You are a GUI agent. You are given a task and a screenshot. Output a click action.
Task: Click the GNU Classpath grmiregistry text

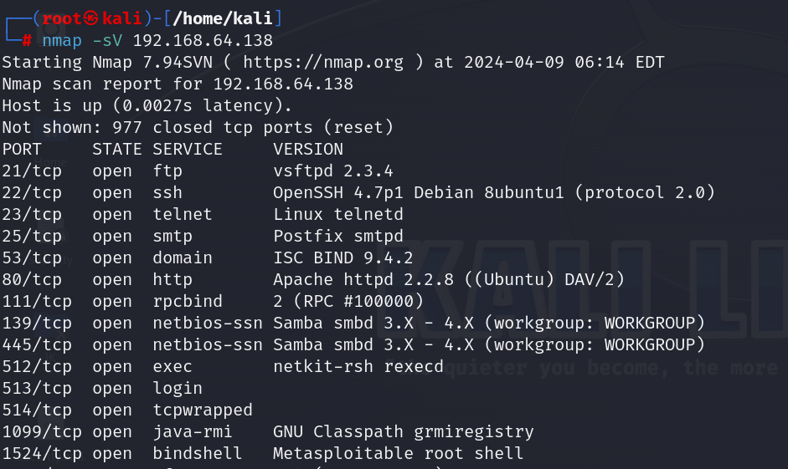tap(403, 432)
